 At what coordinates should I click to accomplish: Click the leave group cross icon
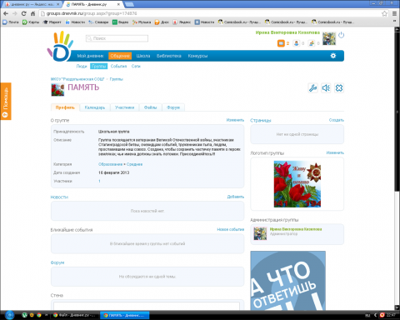339,88
